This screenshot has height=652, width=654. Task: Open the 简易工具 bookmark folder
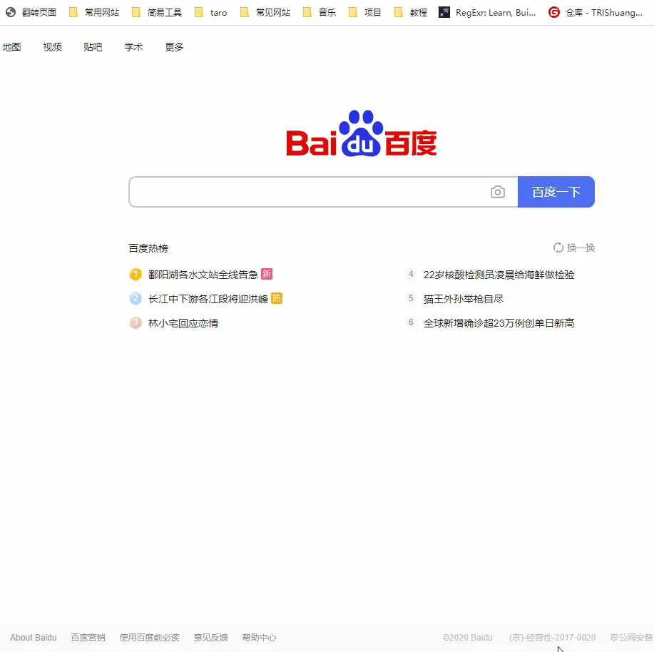(157, 13)
